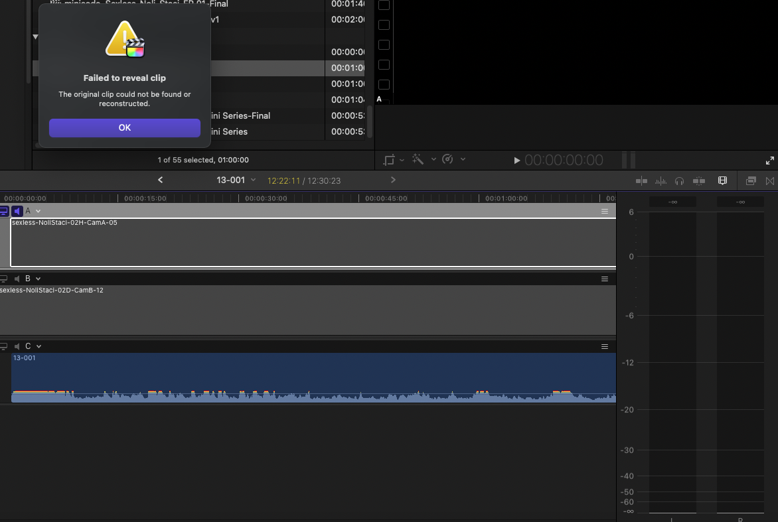Toggle audio monitoring for angle A
The image size is (778, 522).
17,211
